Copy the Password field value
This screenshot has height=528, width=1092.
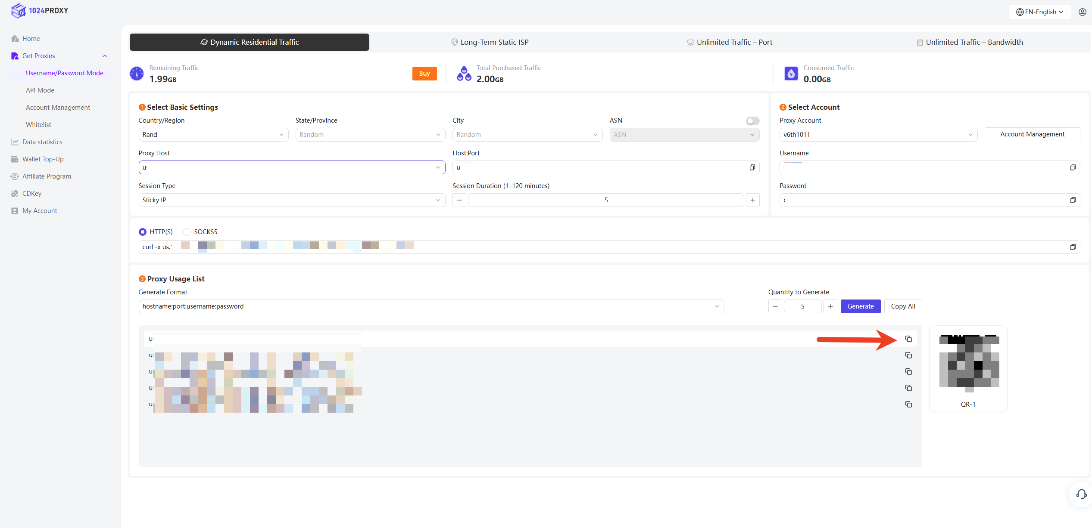(x=1073, y=200)
